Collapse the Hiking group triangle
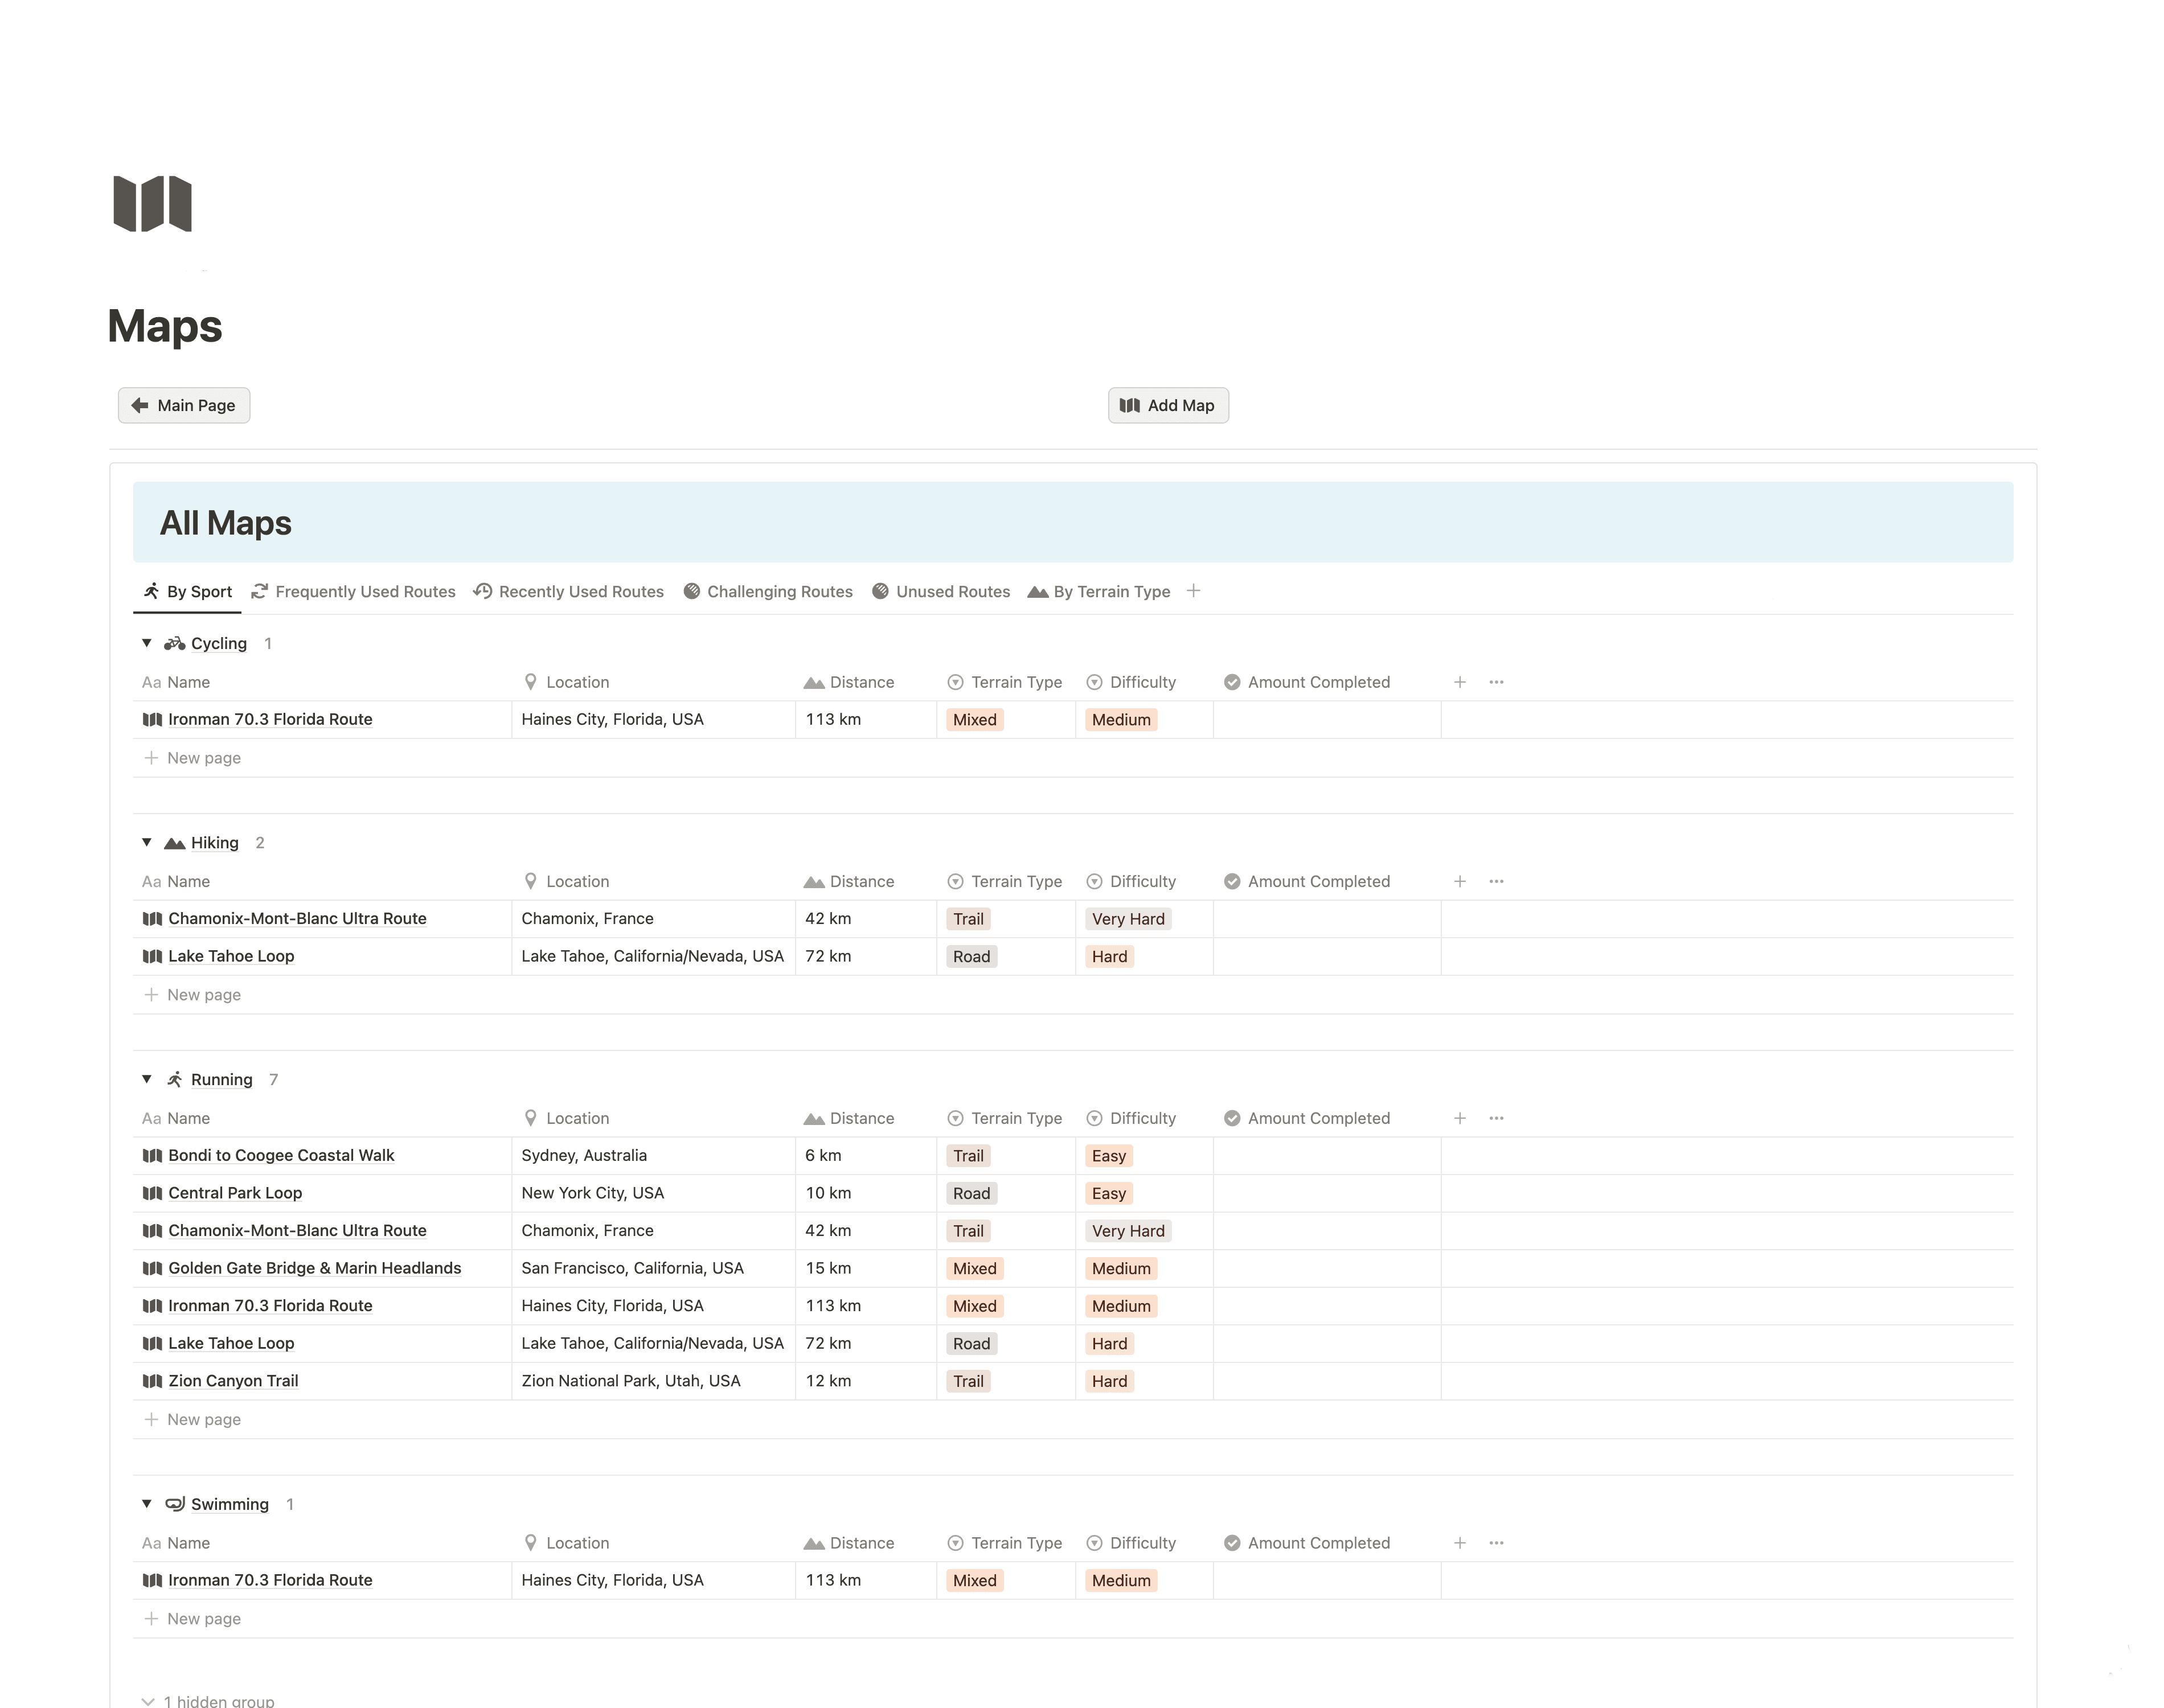Image resolution: width=2164 pixels, height=1708 pixels. click(147, 842)
